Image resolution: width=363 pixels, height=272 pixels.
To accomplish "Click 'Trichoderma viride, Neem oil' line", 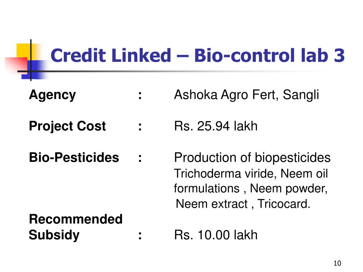I will tap(251, 174).
